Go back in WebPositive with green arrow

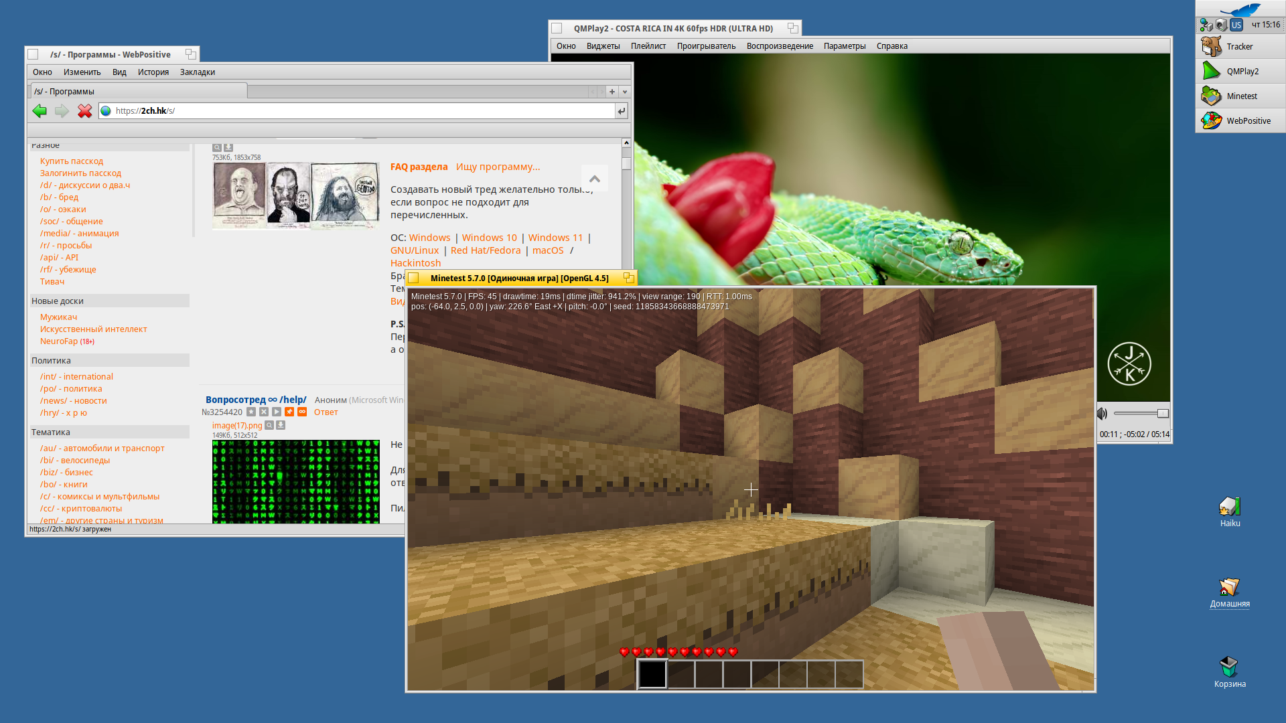point(40,111)
